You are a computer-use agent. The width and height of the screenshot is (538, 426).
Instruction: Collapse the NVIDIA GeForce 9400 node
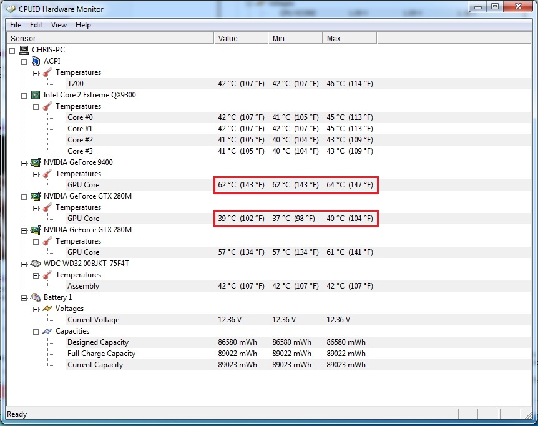[24, 163]
